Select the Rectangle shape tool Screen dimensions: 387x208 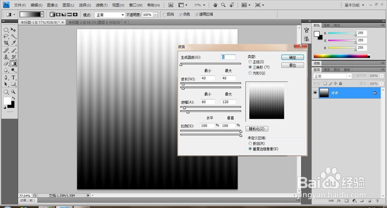(x=13, y=84)
